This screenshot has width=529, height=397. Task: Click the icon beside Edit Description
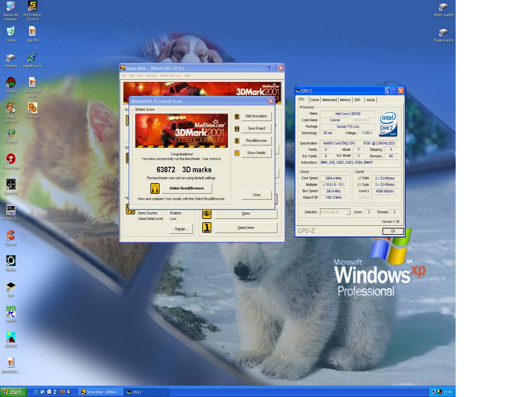(x=237, y=116)
